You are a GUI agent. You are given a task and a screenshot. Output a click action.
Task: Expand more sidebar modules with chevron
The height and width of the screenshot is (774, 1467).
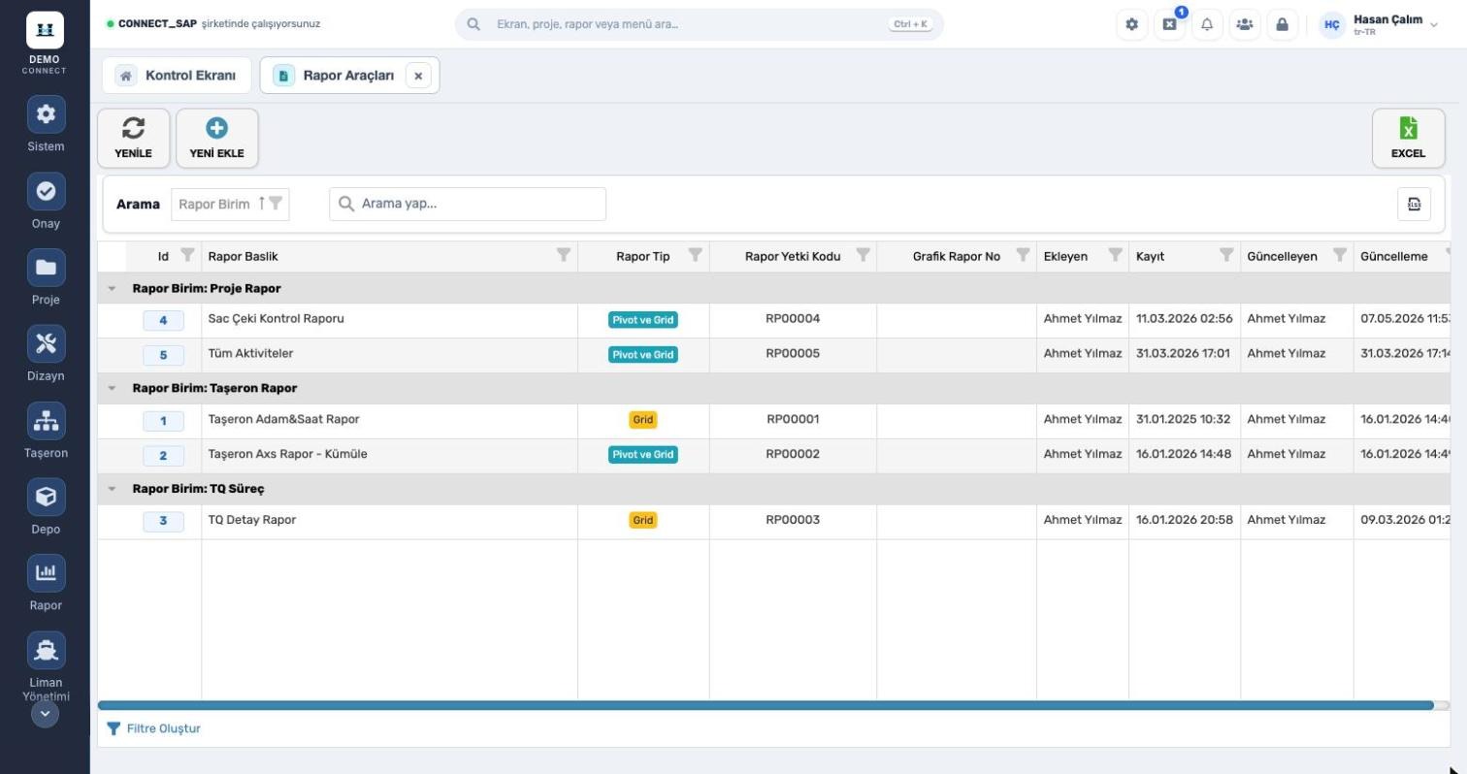(x=45, y=714)
